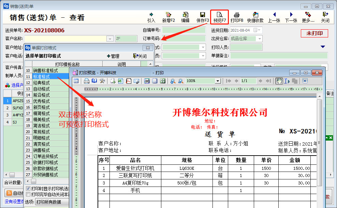337x208 pixels.
Task: Click template list scroll-up arrow
Action: point(151,64)
